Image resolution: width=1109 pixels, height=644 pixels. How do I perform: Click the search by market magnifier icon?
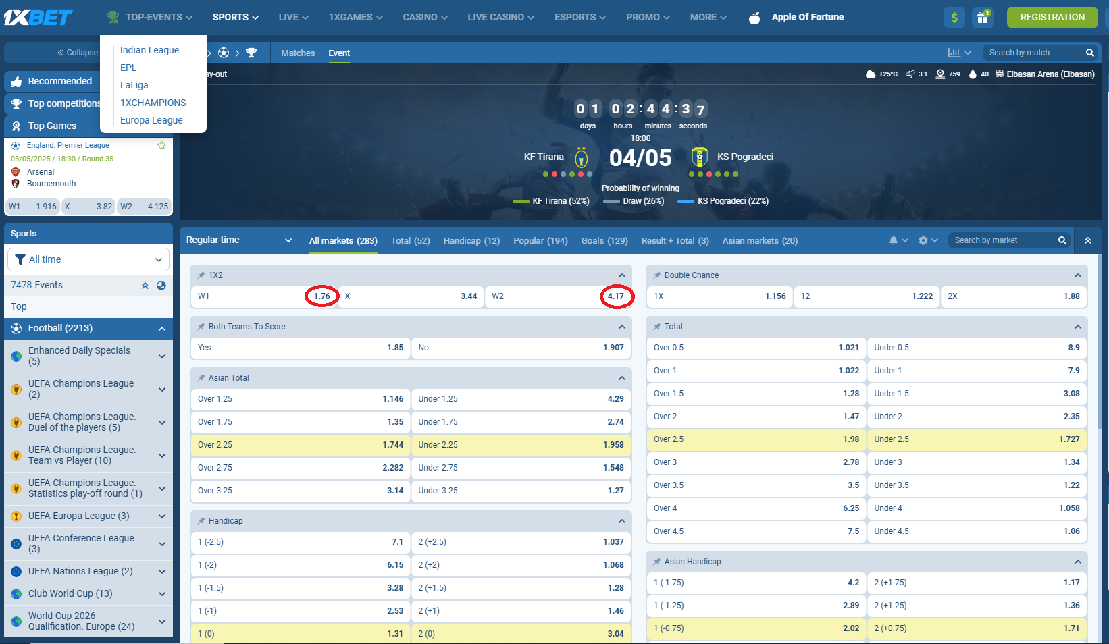pos(1062,240)
